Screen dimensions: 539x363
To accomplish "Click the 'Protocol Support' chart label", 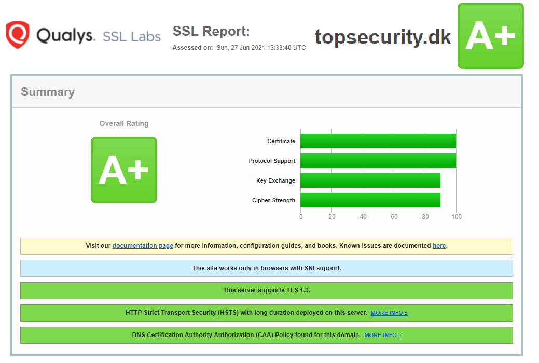I will click(x=272, y=161).
